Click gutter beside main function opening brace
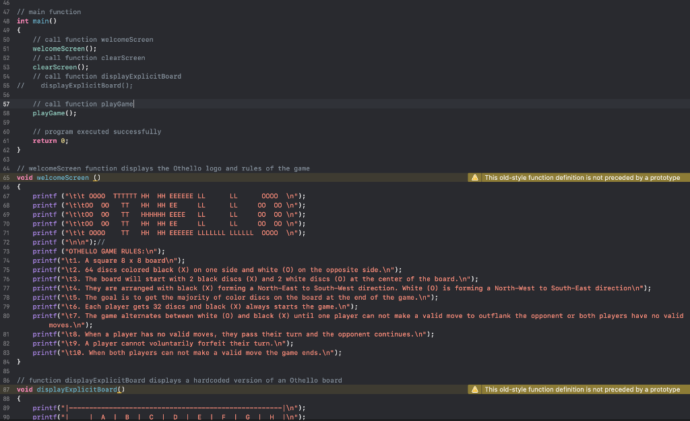This screenshot has width=690, height=421. 5,30
